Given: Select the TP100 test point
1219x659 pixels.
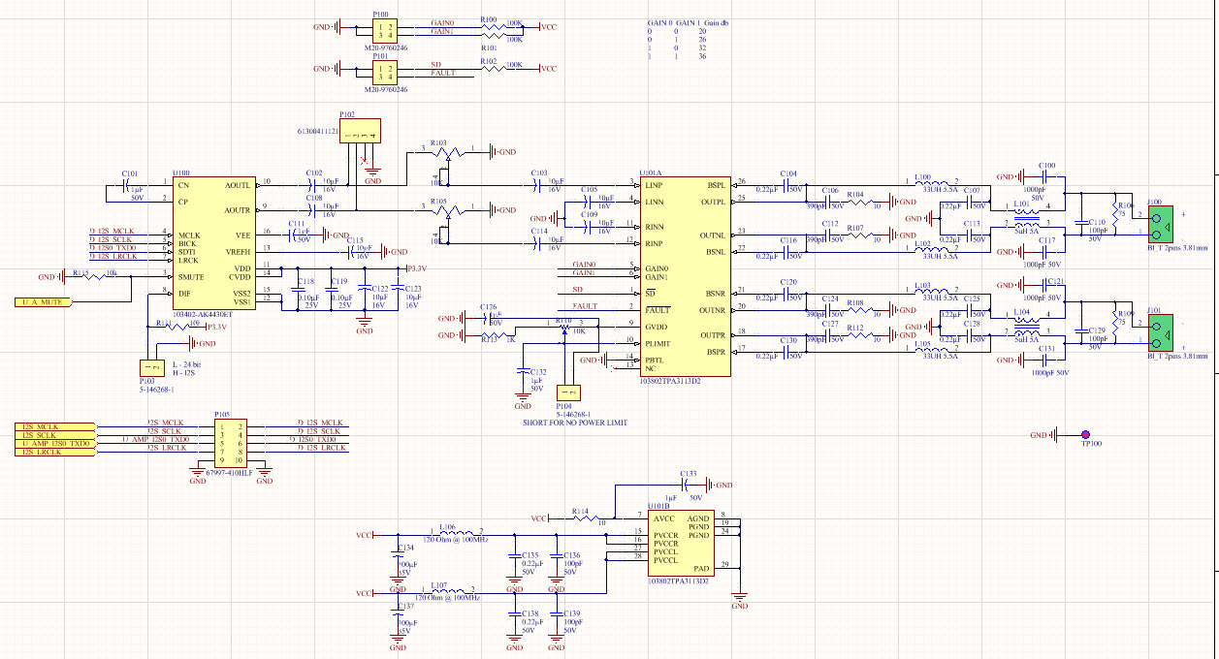Looking at the screenshot, I should click(1085, 435).
